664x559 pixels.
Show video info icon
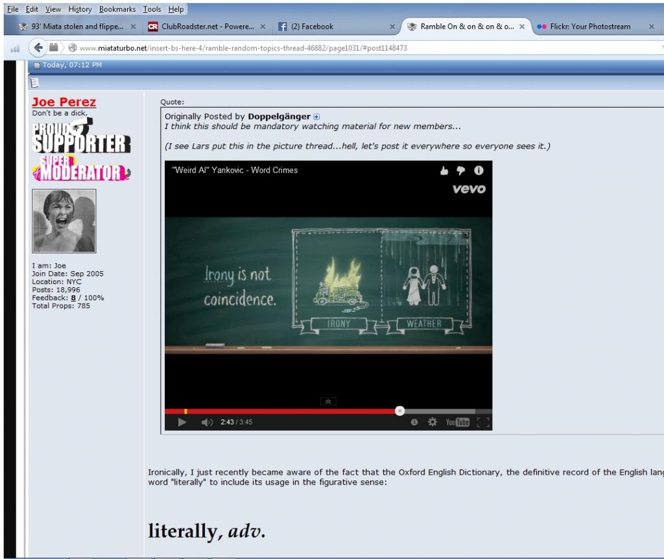click(479, 171)
